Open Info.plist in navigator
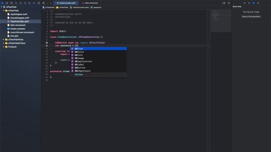 tap(14, 36)
